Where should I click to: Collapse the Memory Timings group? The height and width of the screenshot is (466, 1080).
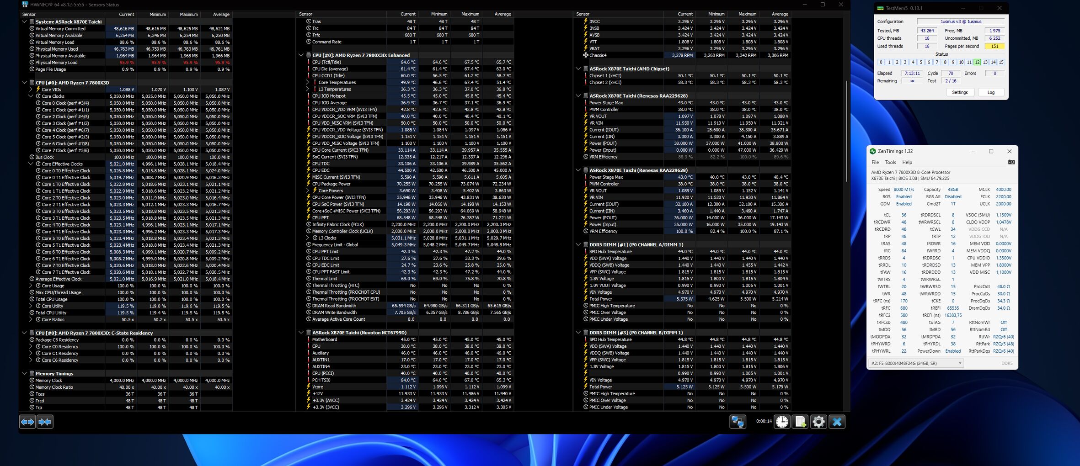click(x=24, y=374)
